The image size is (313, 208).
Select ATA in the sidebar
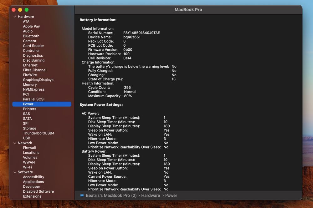[26, 22]
